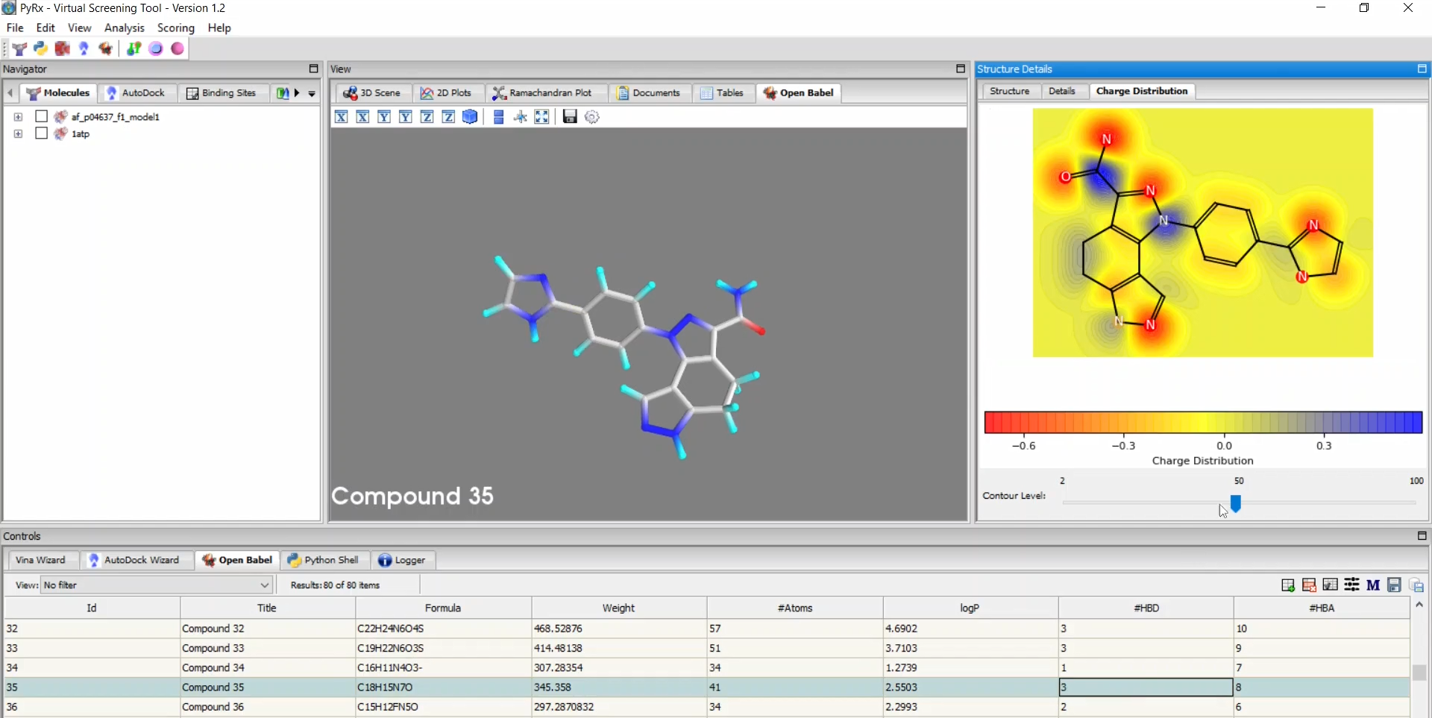Open the Analysis menu
This screenshot has height=718, width=1432.
[x=124, y=28]
